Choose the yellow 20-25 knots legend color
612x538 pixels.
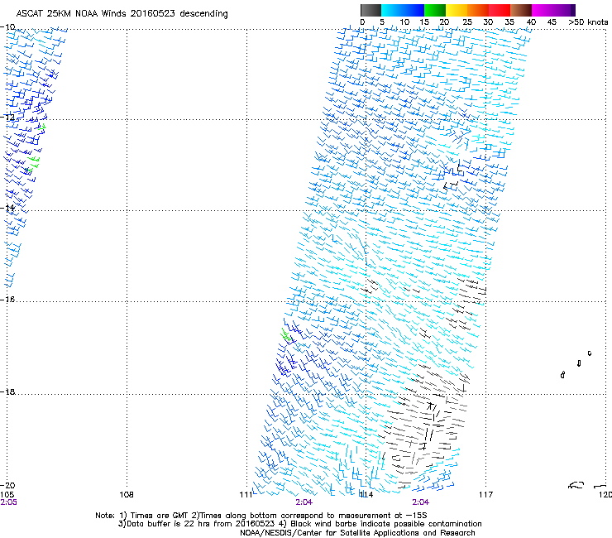coord(457,10)
